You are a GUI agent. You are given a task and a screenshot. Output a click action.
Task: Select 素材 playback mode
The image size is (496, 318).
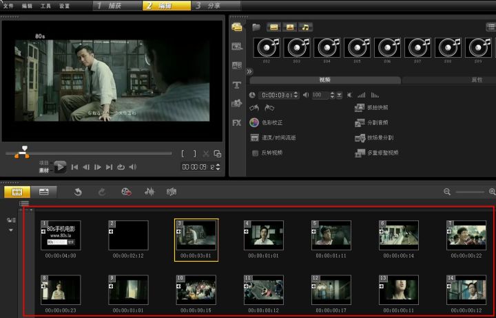click(x=44, y=170)
